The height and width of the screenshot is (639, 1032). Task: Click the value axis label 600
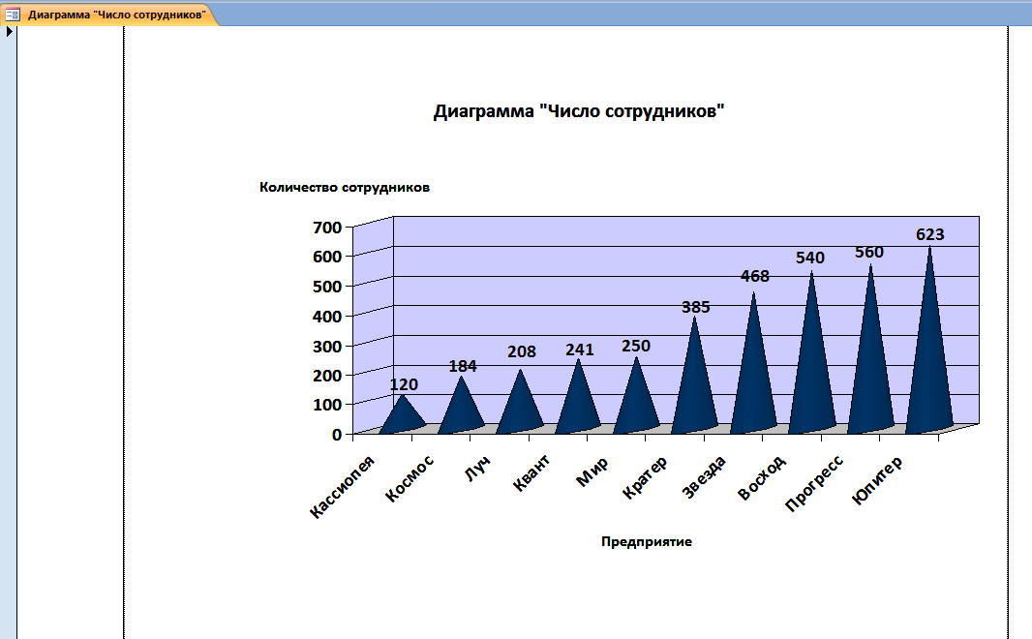click(327, 257)
